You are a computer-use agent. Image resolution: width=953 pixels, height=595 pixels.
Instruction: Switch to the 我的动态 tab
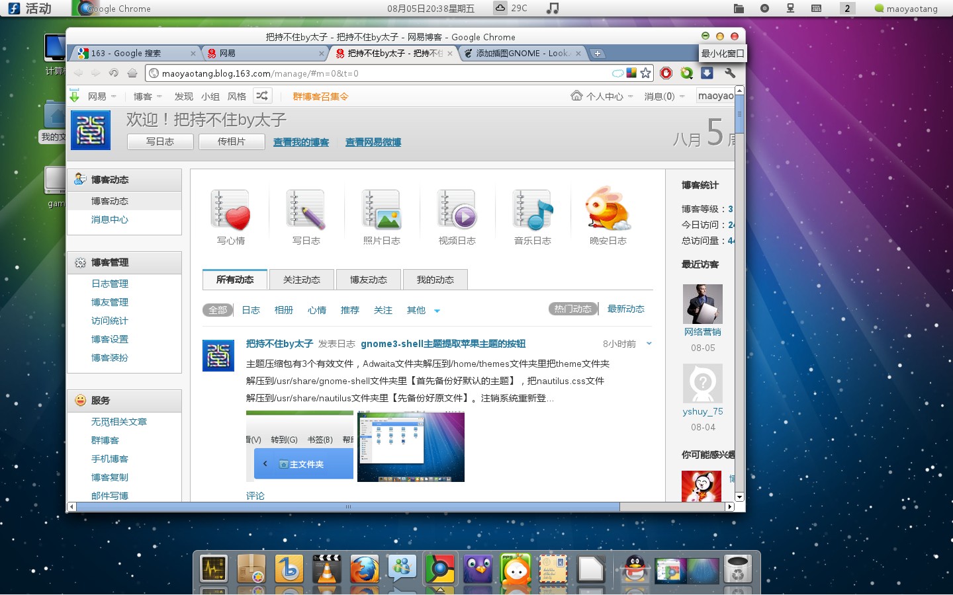pyautogui.click(x=435, y=280)
